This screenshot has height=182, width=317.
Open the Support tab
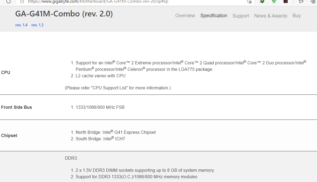pyautogui.click(x=241, y=16)
